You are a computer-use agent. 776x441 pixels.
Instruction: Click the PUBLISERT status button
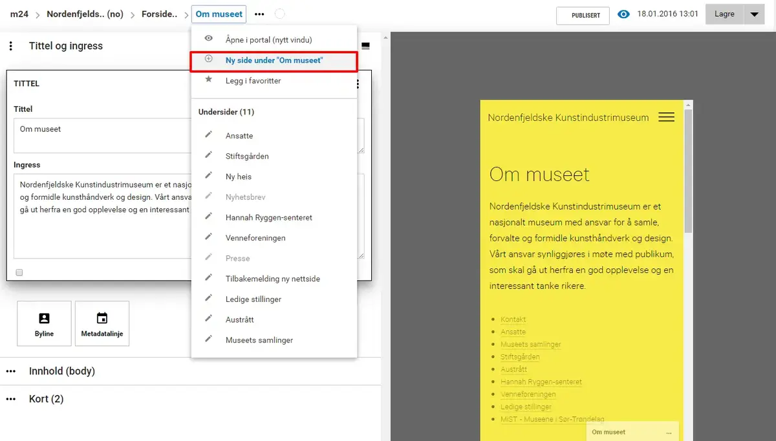click(x=583, y=16)
